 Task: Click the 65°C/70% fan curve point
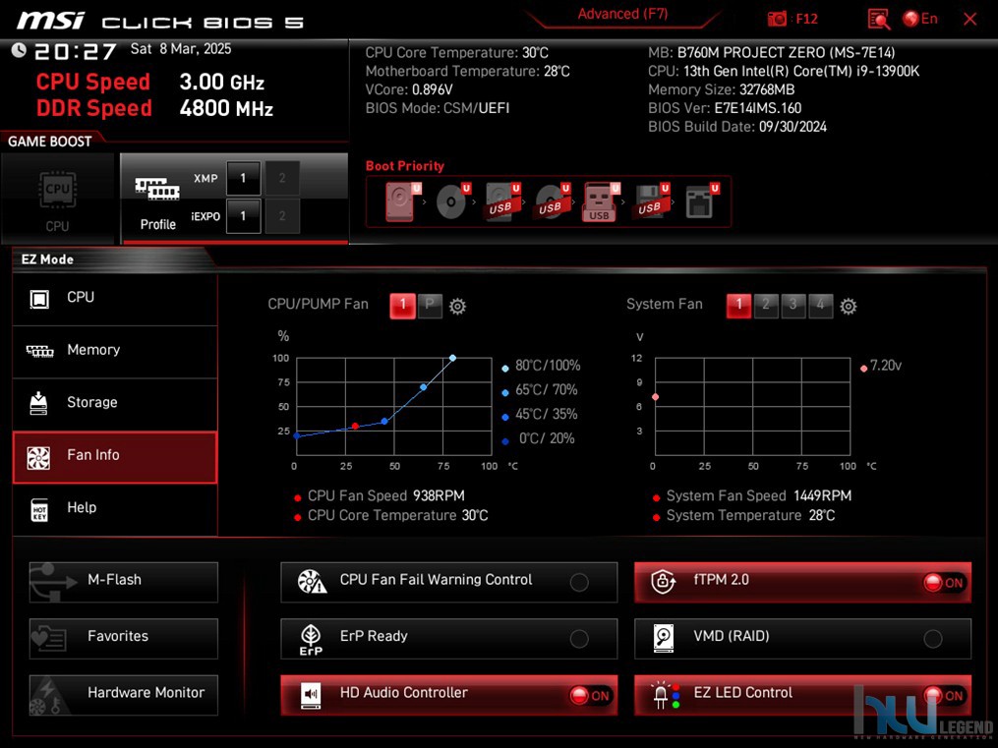(423, 386)
